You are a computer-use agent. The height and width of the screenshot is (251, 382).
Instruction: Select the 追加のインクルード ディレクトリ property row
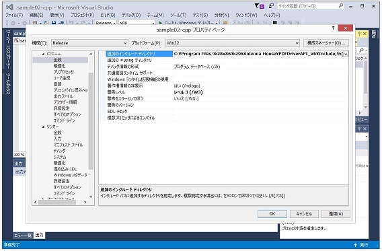pyautogui.click(x=224, y=54)
